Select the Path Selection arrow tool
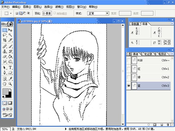Screen dimensions: 175x131 [5, 67]
